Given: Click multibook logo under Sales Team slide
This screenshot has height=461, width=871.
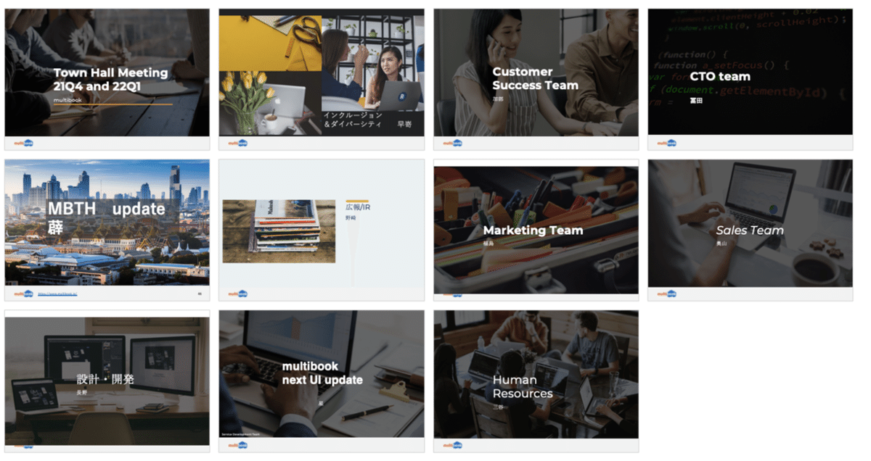Looking at the screenshot, I should 667,294.
